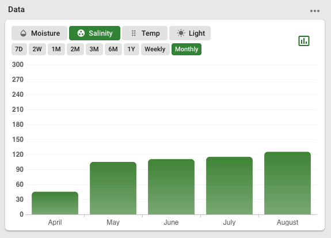
Task: Open the three-dot more options menu
Action: [314, 11]
